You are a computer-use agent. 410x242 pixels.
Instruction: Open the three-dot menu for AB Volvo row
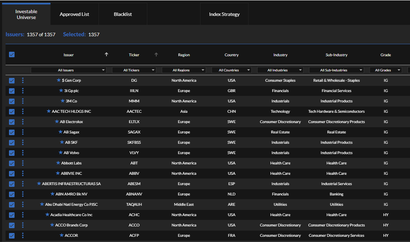pos(23,153)
